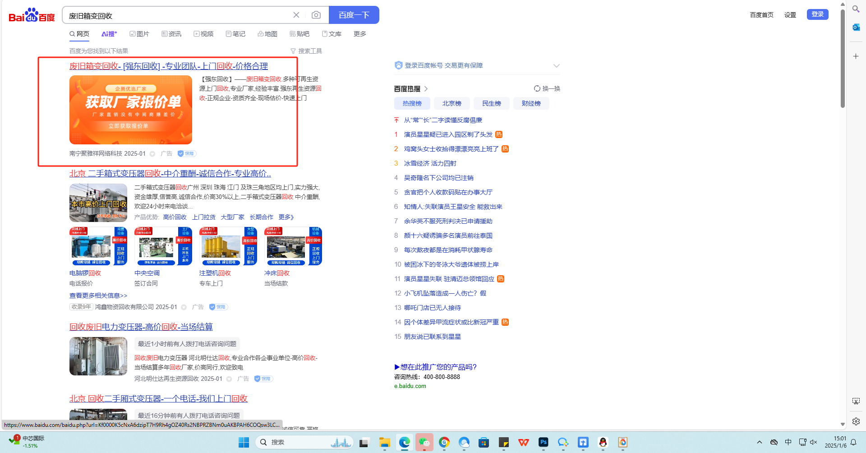Click the 高价回收 product advantage link
The height and width of the screenshot is (453, 866).
(x=175, y=217)
